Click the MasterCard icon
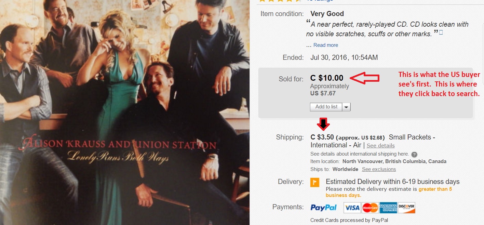This screenshot has height=225, width=484. click(370, 208)
